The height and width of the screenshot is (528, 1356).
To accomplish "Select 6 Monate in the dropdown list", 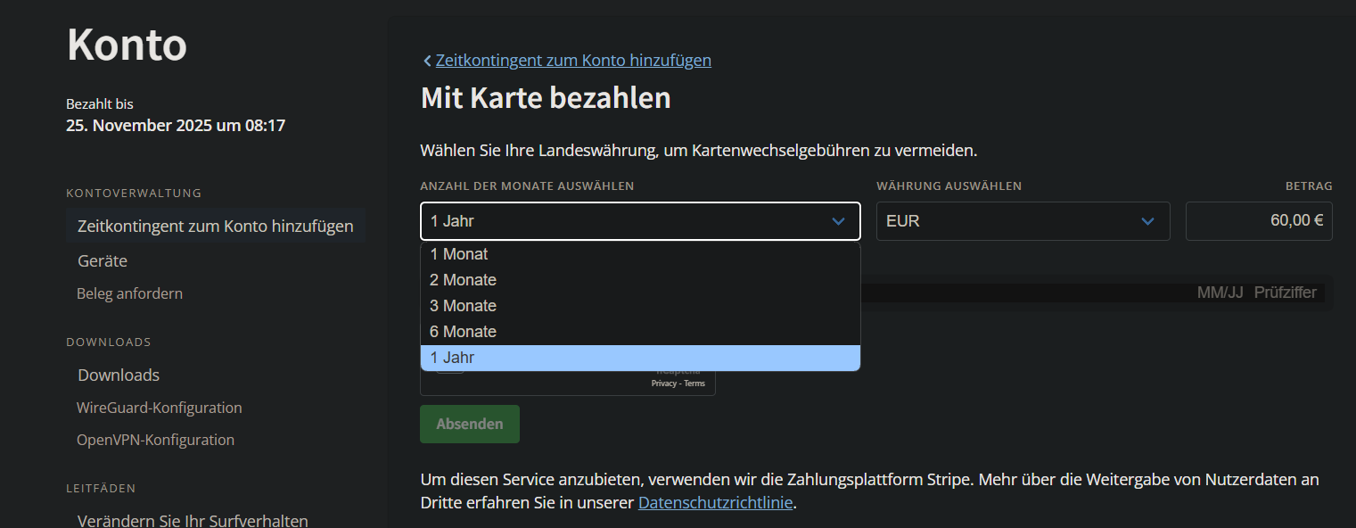I will tap(463, 332).
